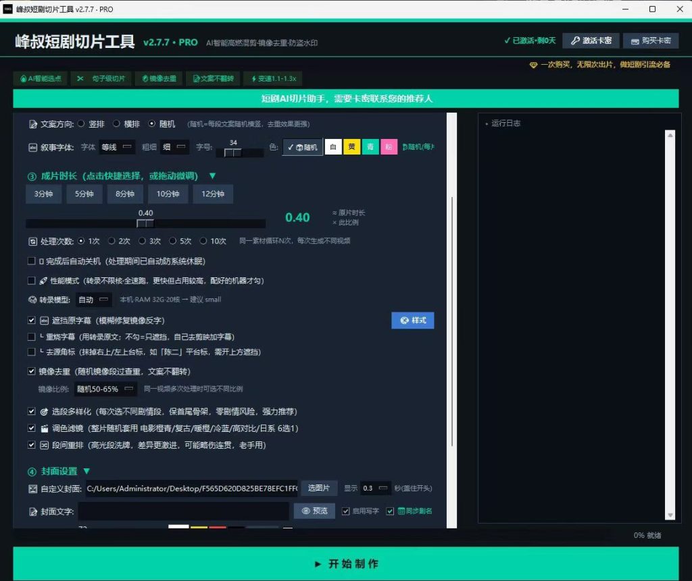This screenshot has width=692, height=581.
Task: Click the rocket icon beside 性能模式
Action: click(x=43, y=281)
